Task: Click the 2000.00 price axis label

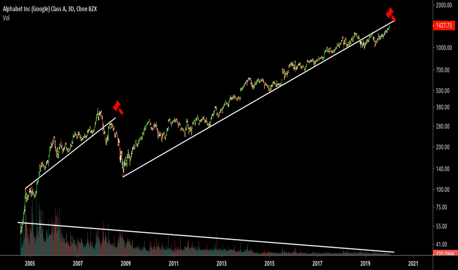Action: tap(444, 5)
